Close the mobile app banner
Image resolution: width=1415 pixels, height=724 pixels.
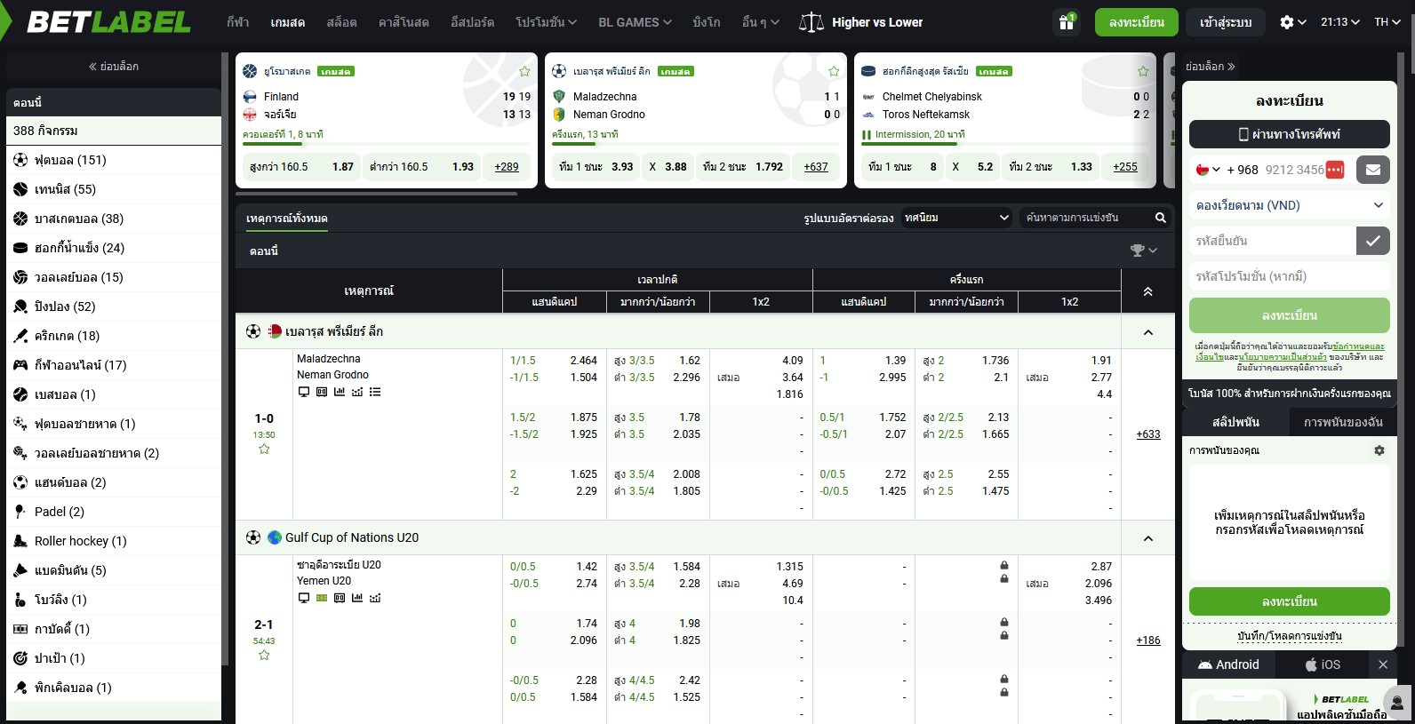pos(1383,664)
